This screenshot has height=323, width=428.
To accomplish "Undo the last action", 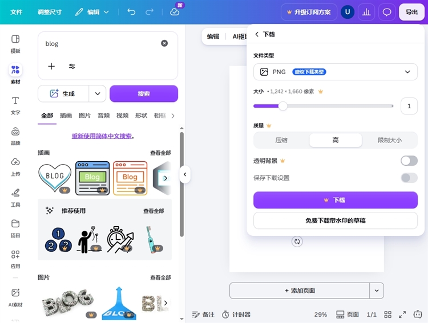I will click(x=131, y=12).
